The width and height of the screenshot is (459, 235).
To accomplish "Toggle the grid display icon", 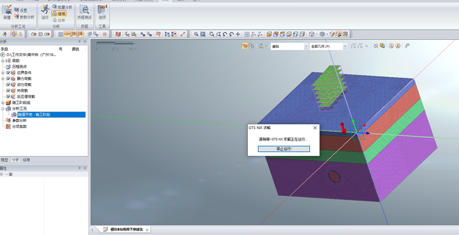I will (x=60, y=34).
